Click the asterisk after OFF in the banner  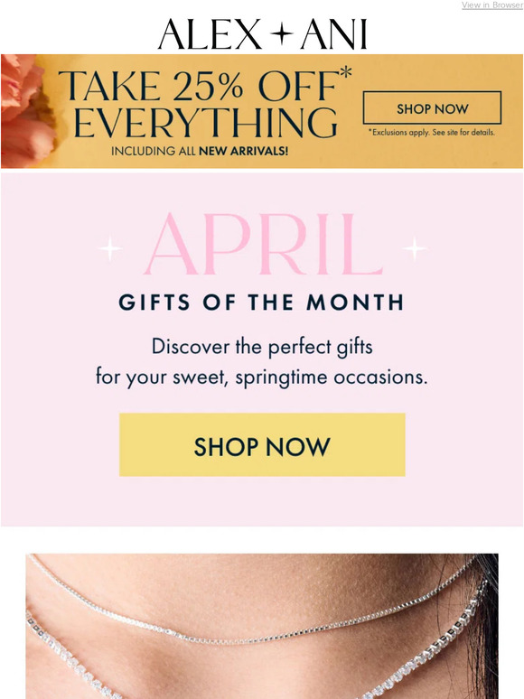click(346, 72)
